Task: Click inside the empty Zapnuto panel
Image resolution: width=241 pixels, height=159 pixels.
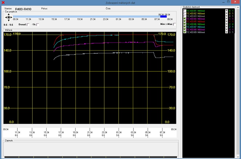Action: [x=90, y=149]
